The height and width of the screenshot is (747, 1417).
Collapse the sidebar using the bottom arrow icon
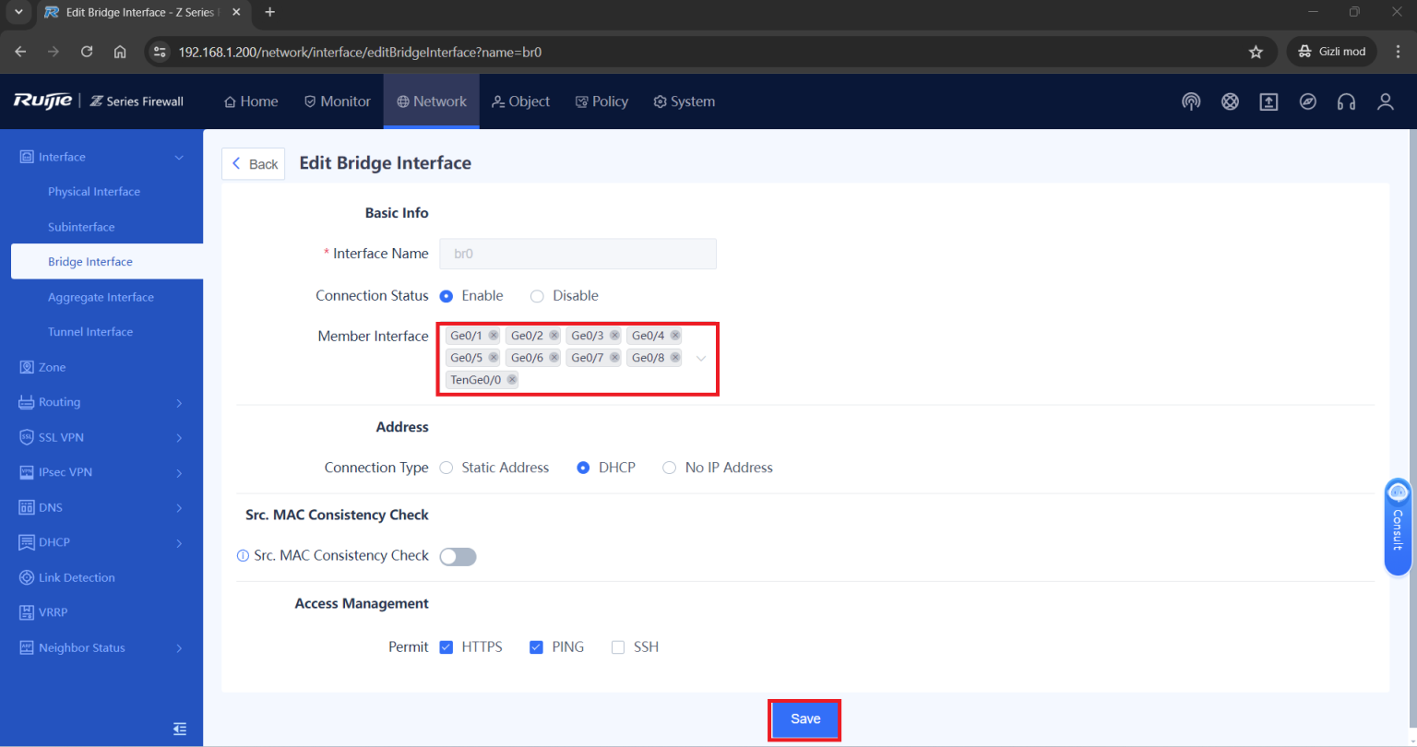(x=180, y=729)
